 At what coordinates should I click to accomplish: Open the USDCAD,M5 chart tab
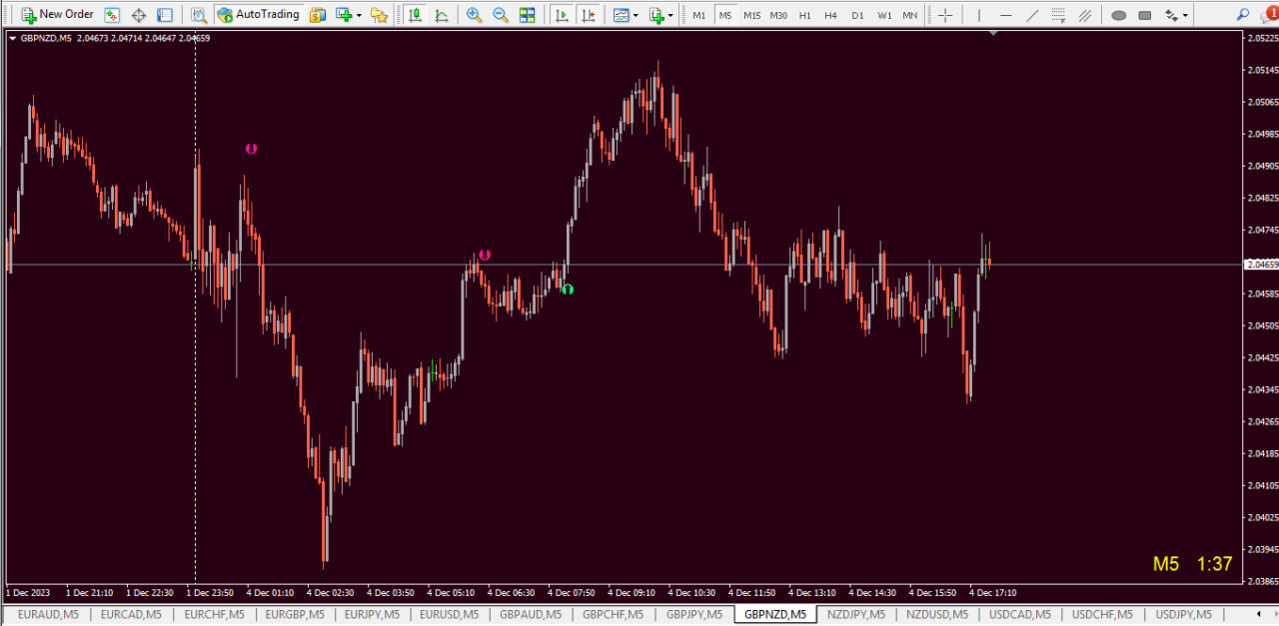click(x=1020, y=614)
